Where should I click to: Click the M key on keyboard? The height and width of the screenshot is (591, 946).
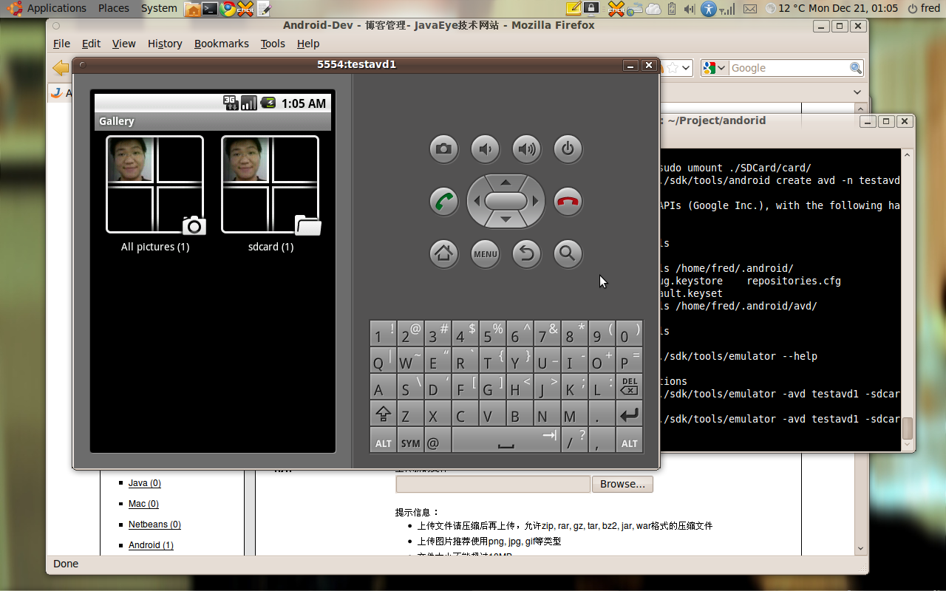coord(574,414)
